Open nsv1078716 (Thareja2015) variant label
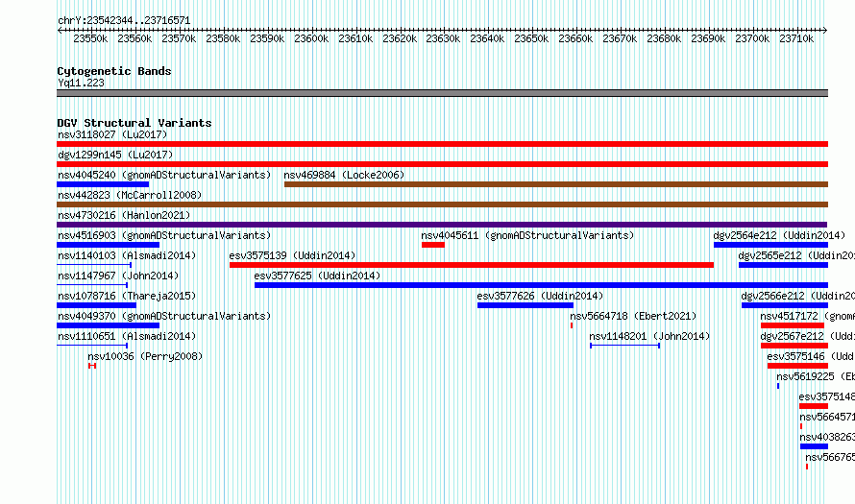 click(x=127, y=296)
